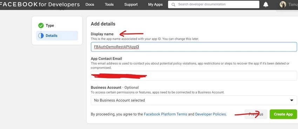Click the Add details heading
This screenshot has height=129, width=298.
click(103, 24)
